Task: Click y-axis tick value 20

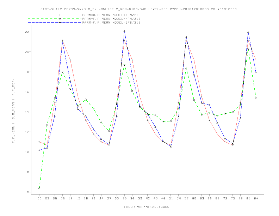Action: tap(27, 52)
